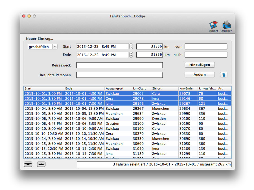Select the Zwickau to Dresden row on 2015-10-06
The image size is (254, 190).
click(127, 119)
